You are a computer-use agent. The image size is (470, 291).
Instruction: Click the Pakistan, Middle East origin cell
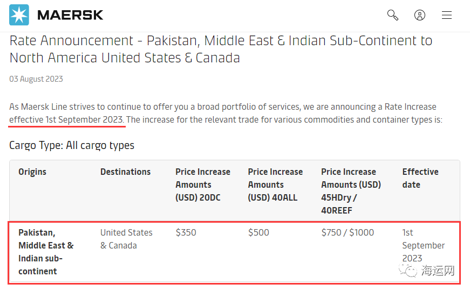[x=46, y=252]
